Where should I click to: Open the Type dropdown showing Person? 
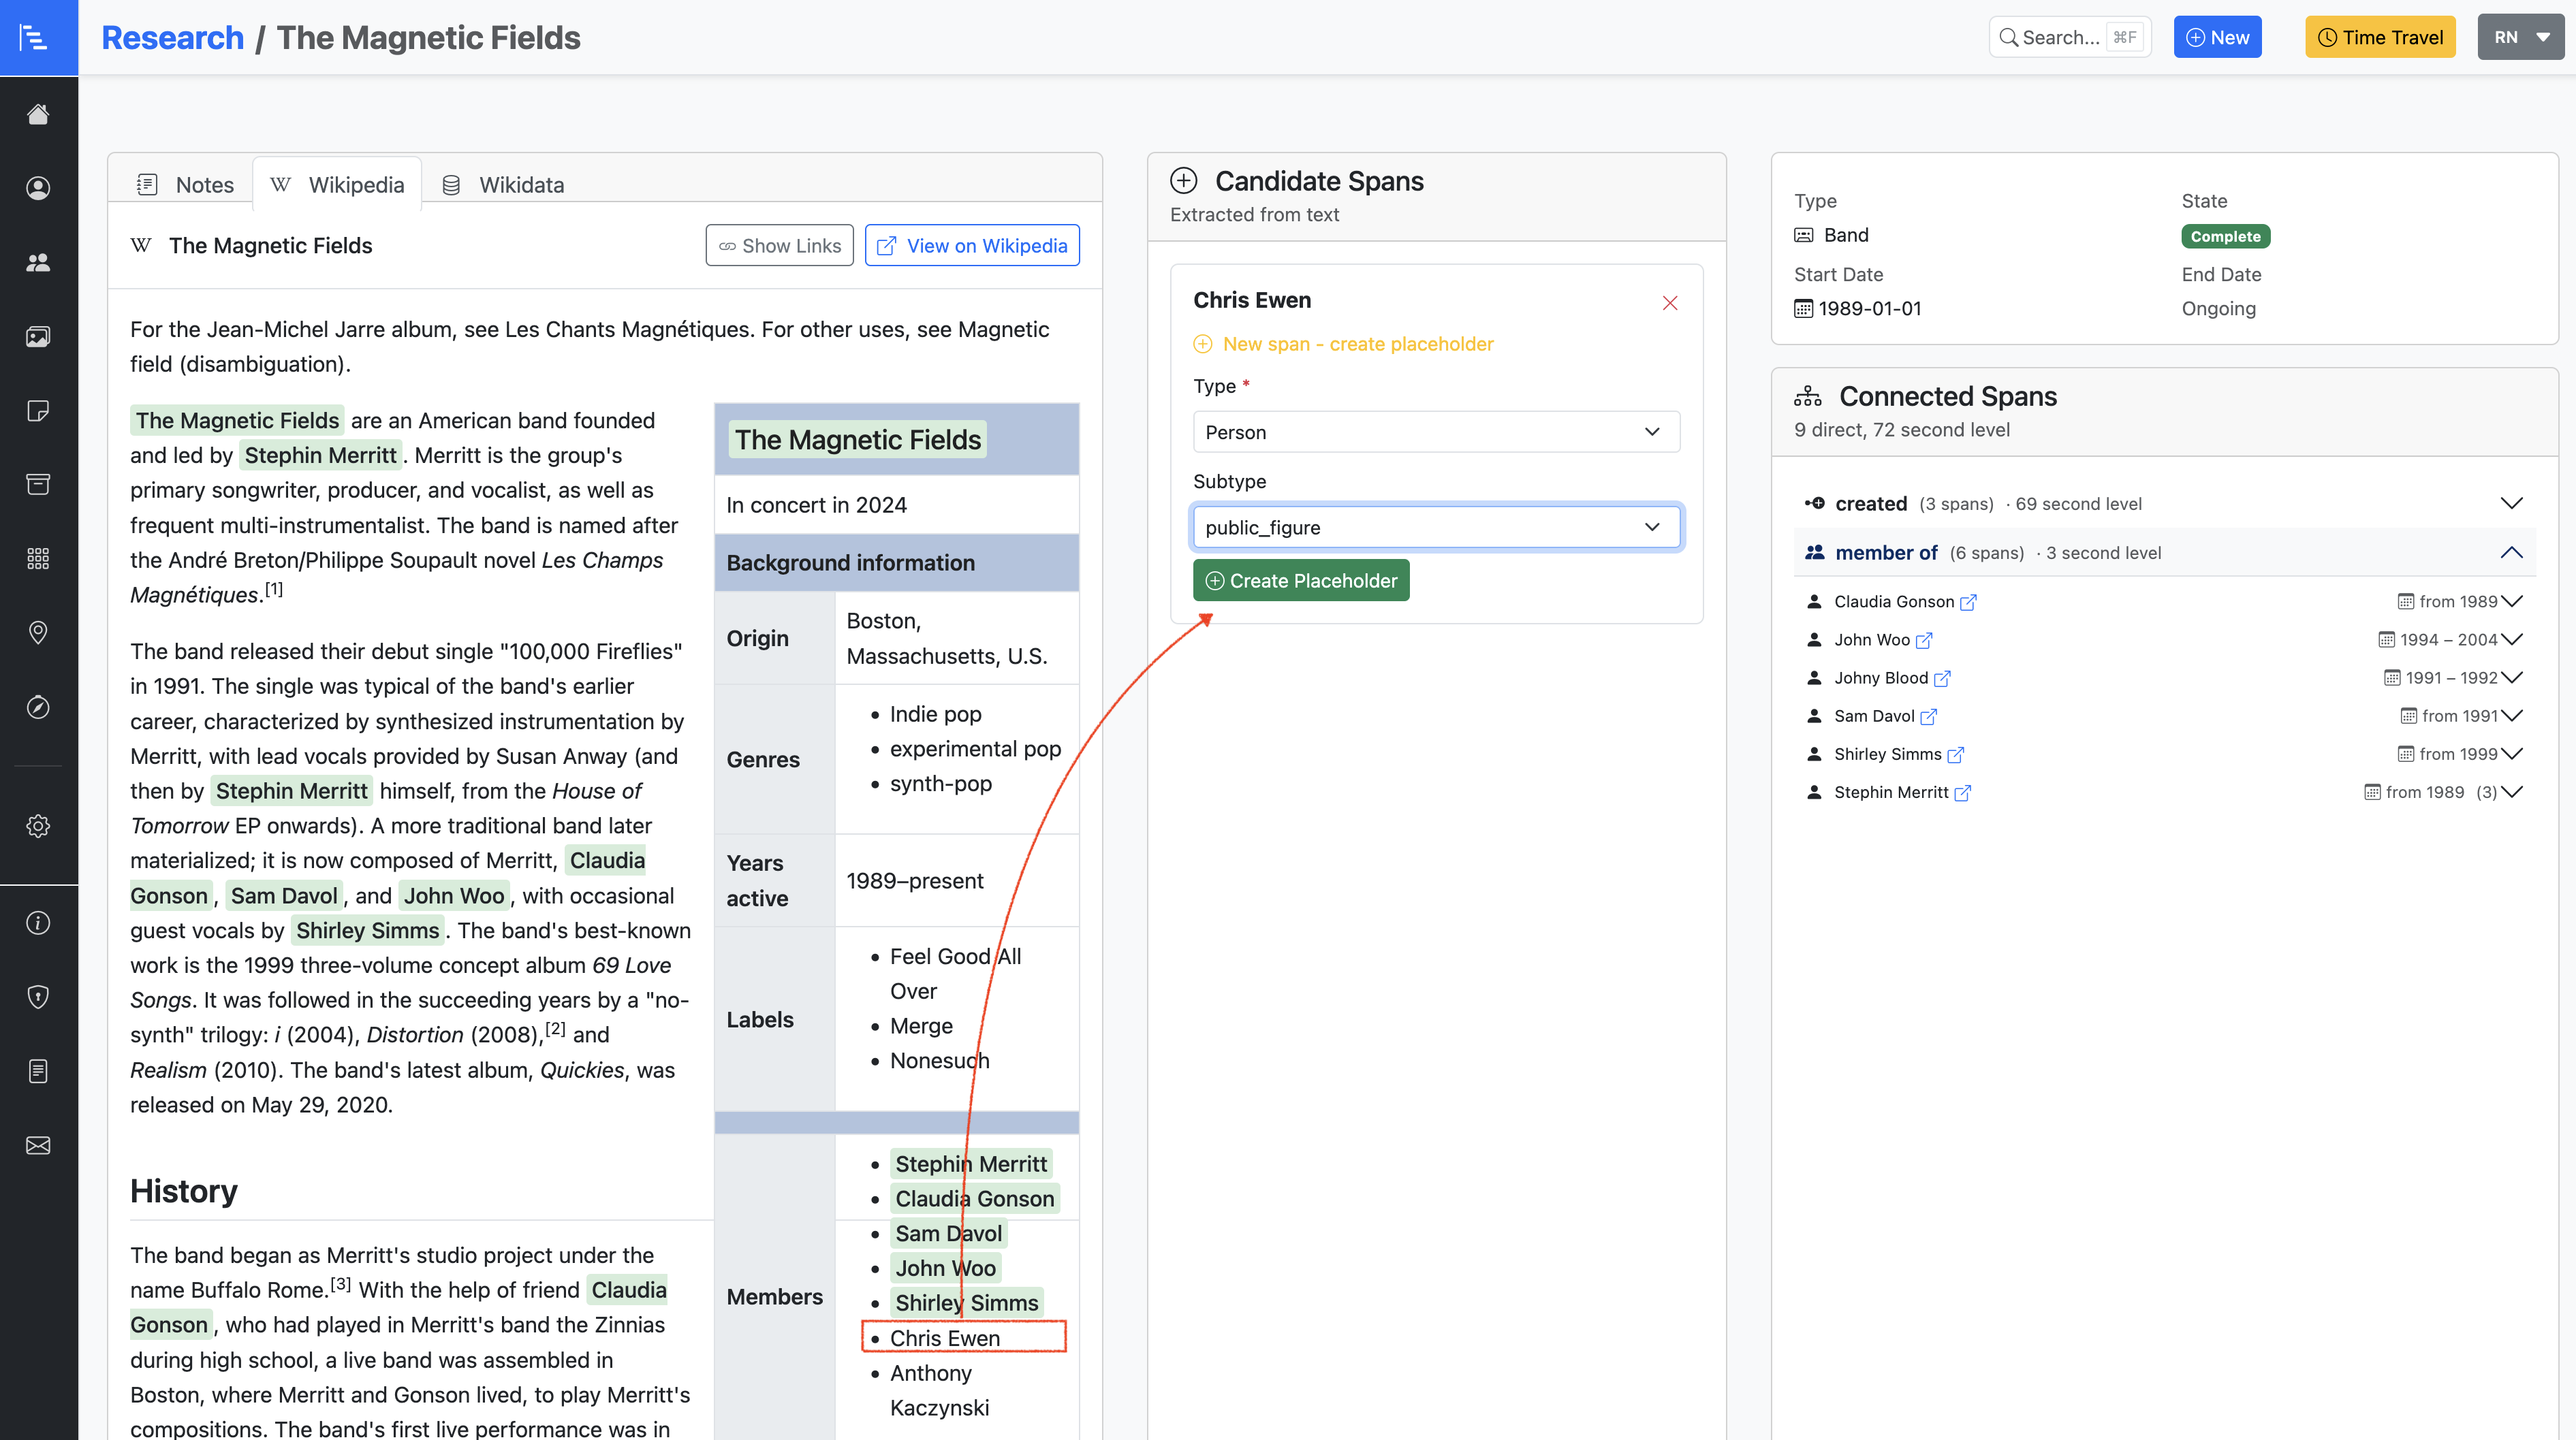pyautogui.click(x=1435, y=432)
